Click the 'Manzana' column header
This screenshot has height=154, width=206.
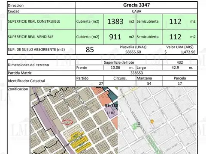(x=149, y=78)
